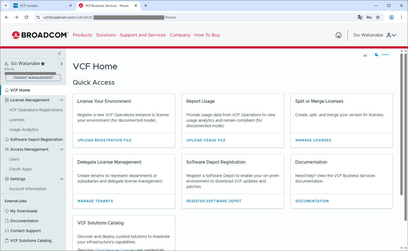Reload the page with refresh icon
Screen dimensions: 408x251
coord(26,17)
